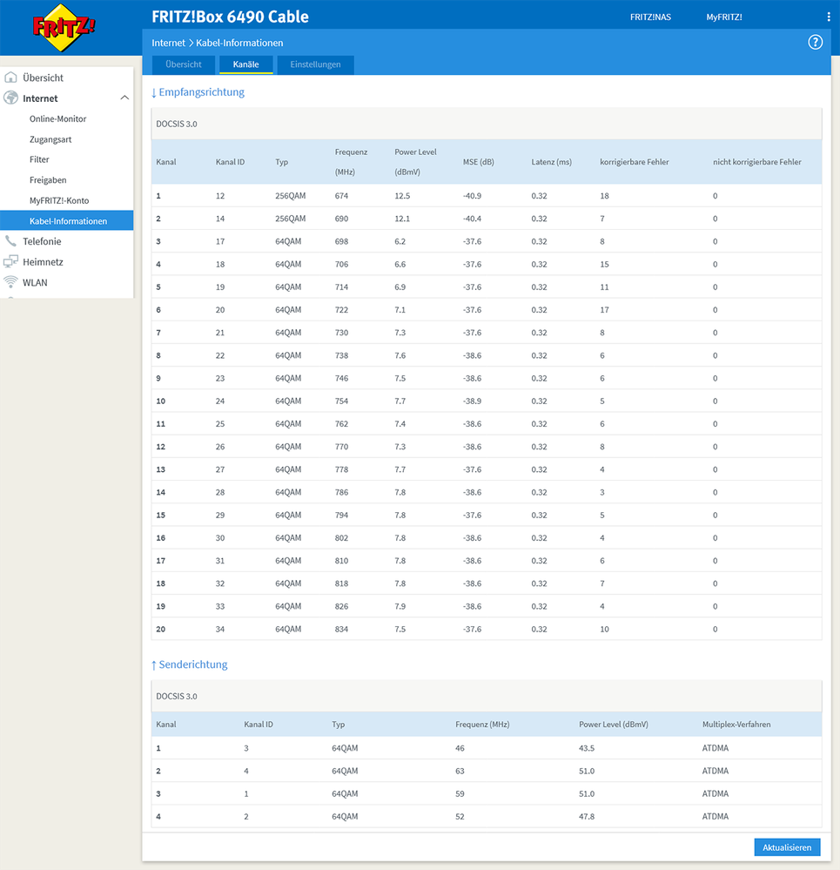Click power level value 12.5
This screenshot has width=840, height=870.
[x=402, y=196]
